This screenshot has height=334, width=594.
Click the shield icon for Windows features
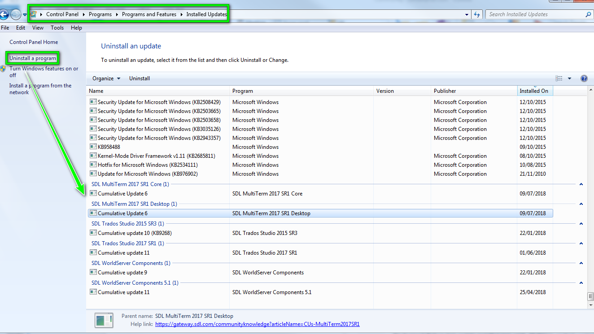point(4,69)
